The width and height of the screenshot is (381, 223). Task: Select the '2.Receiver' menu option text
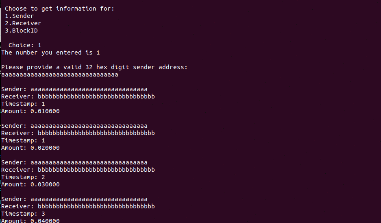(23, 23)
